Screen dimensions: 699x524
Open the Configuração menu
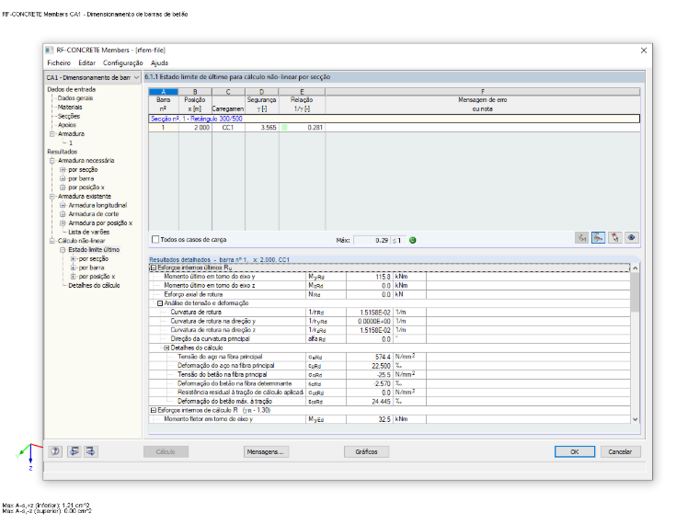coord(123,63)
